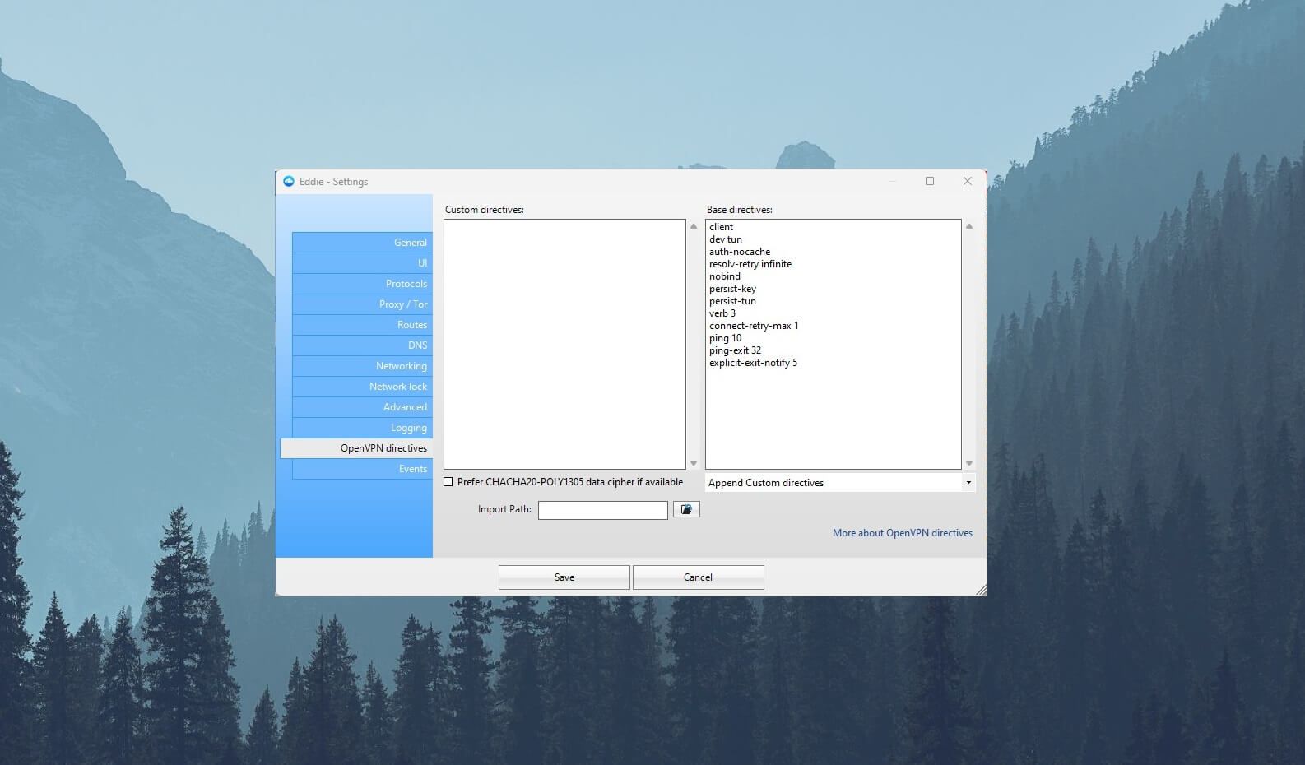Open the Logging tab
1305x765 pixels.
pyautogui.click(x=362, y=428)
